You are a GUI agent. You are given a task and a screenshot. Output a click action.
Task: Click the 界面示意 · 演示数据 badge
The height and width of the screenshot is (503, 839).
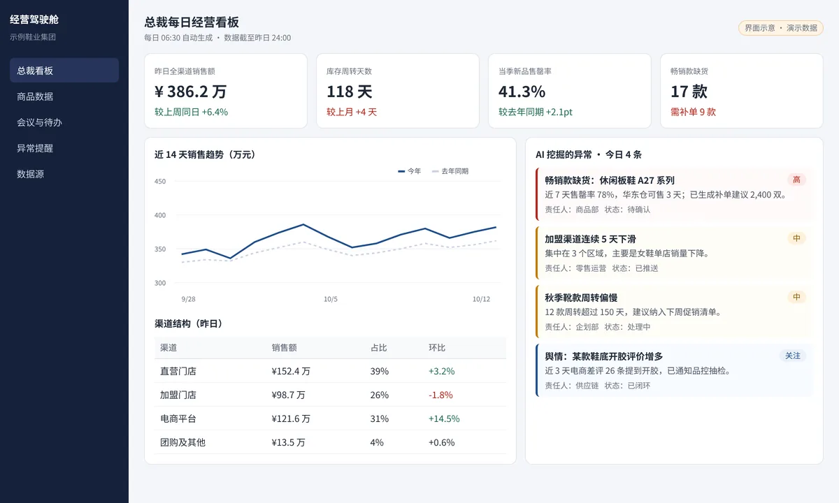click(x=781, y=28)
